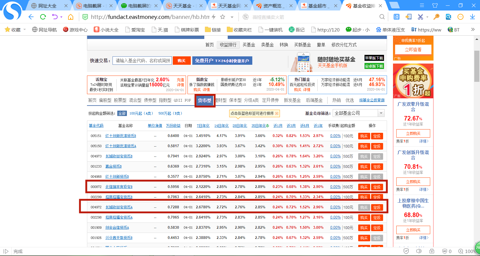Open the undo-close-tab dropdown arrow
Viewport: 480px width, 256px height.
[x=61, y=17]
